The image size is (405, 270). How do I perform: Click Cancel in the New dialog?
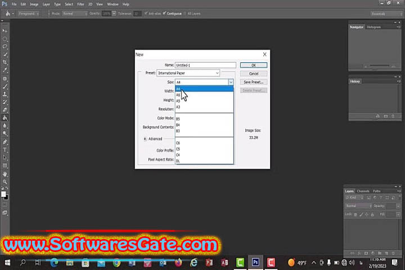(253, 74)
